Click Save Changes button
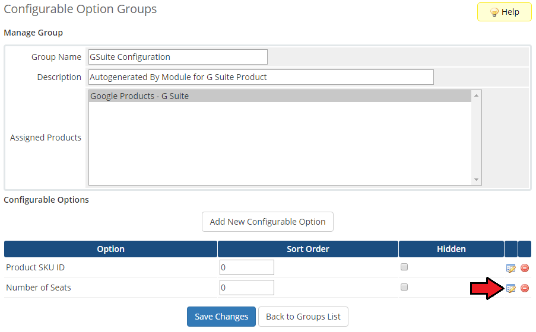 pyautogui.click(x=221, y=317)
